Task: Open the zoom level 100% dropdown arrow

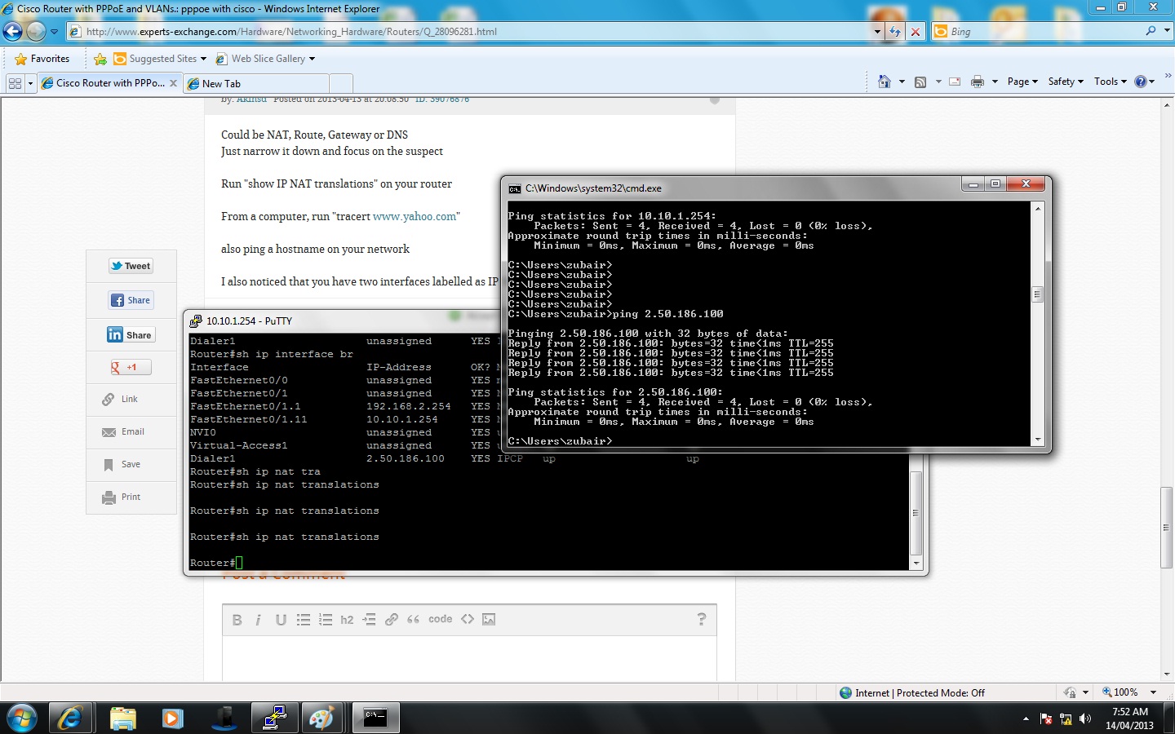Action: tap(1153, 692)
